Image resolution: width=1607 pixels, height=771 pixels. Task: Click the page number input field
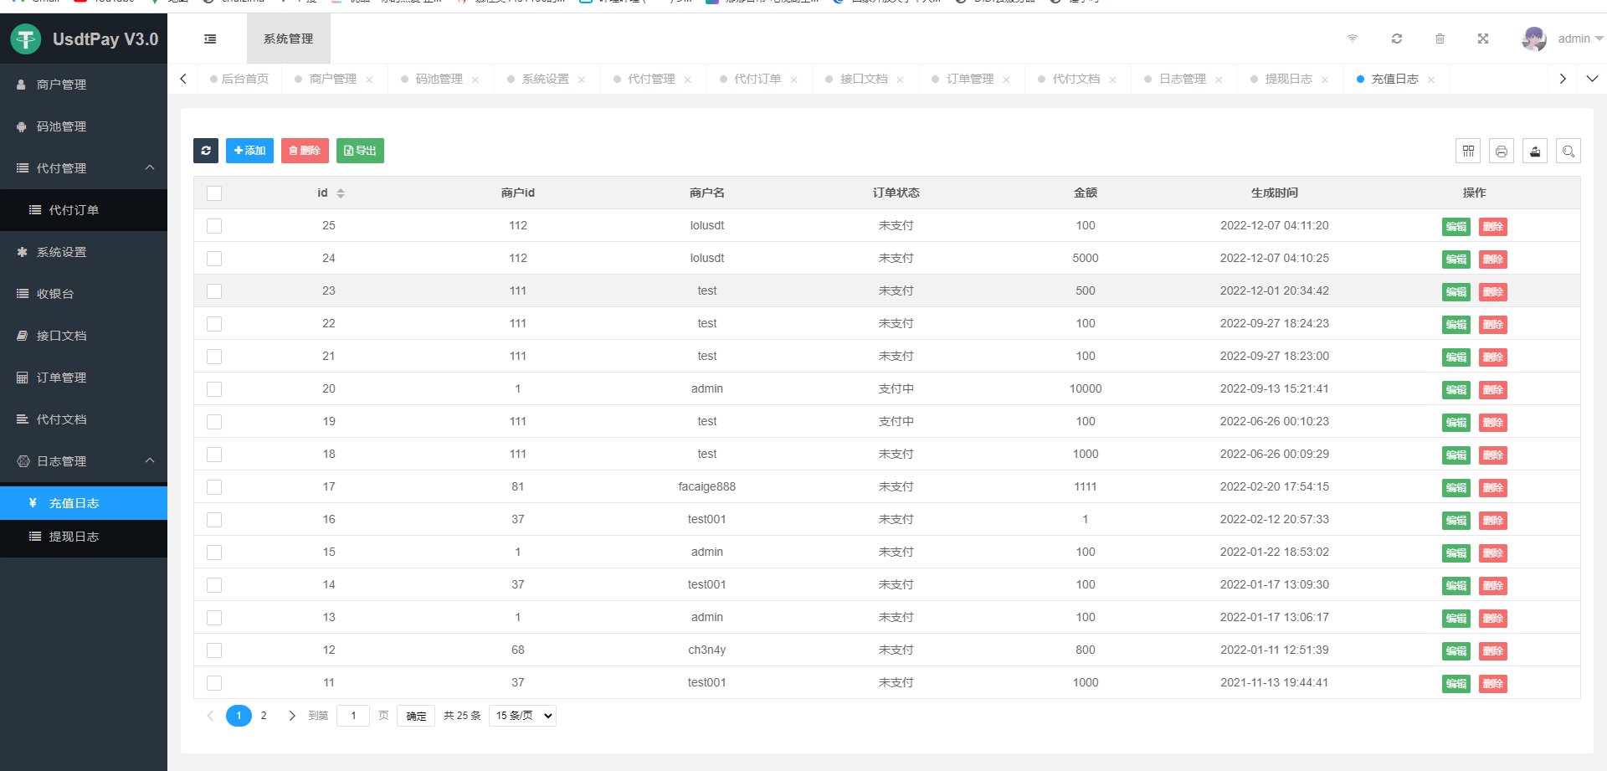(353, 716)
